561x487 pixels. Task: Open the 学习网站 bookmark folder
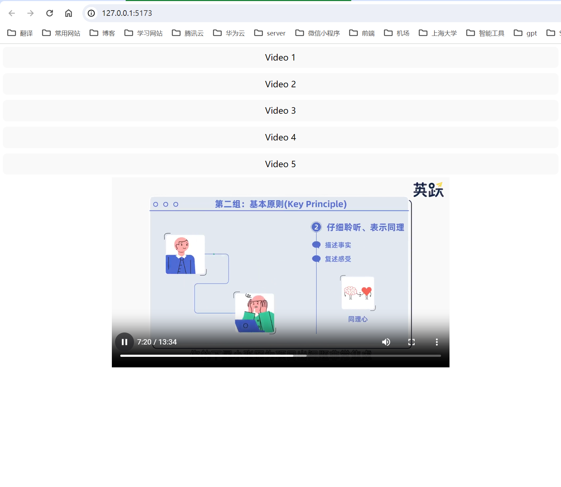point(144,33)
